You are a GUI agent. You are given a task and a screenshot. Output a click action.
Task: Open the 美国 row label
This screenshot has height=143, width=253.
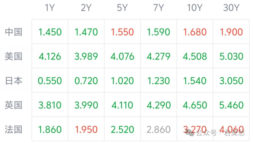tap(14, 56)
